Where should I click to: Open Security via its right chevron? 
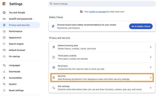point(151,78)
